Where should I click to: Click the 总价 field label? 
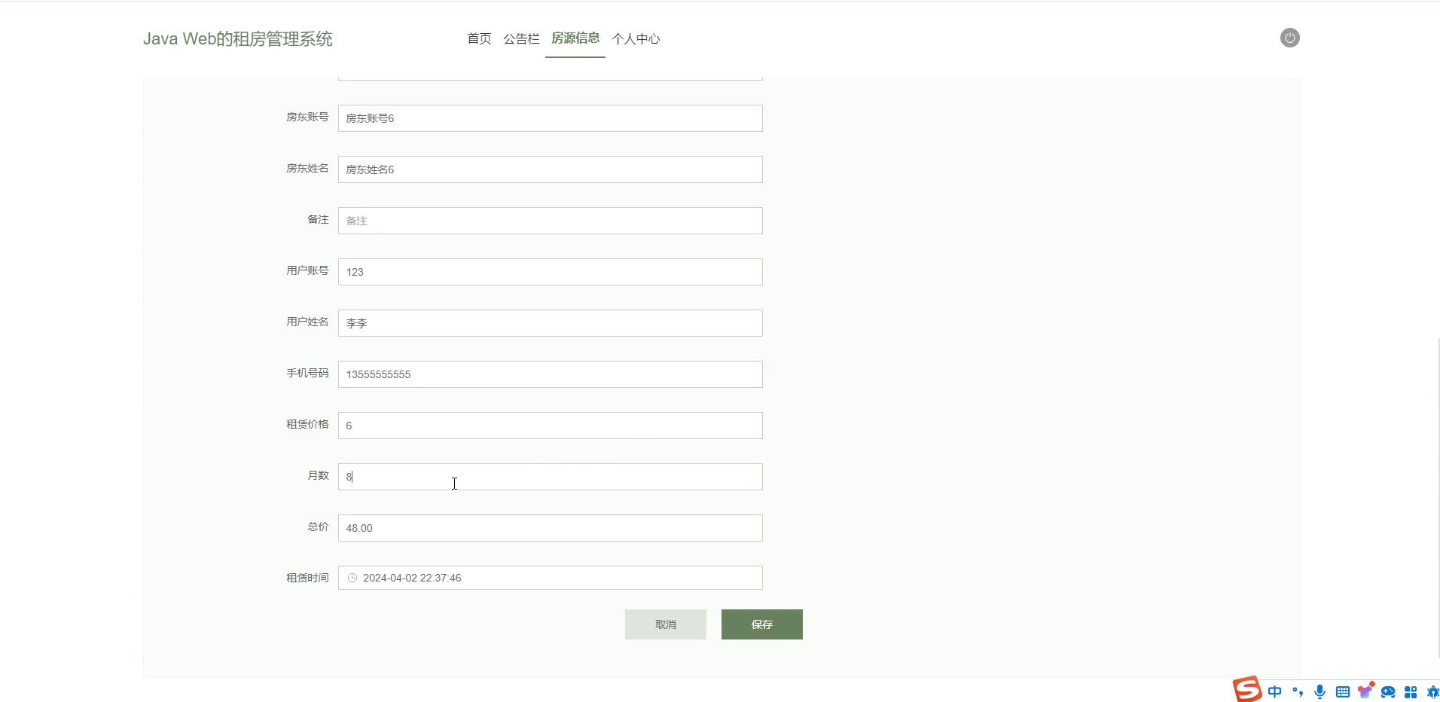[x=318, y=526]
